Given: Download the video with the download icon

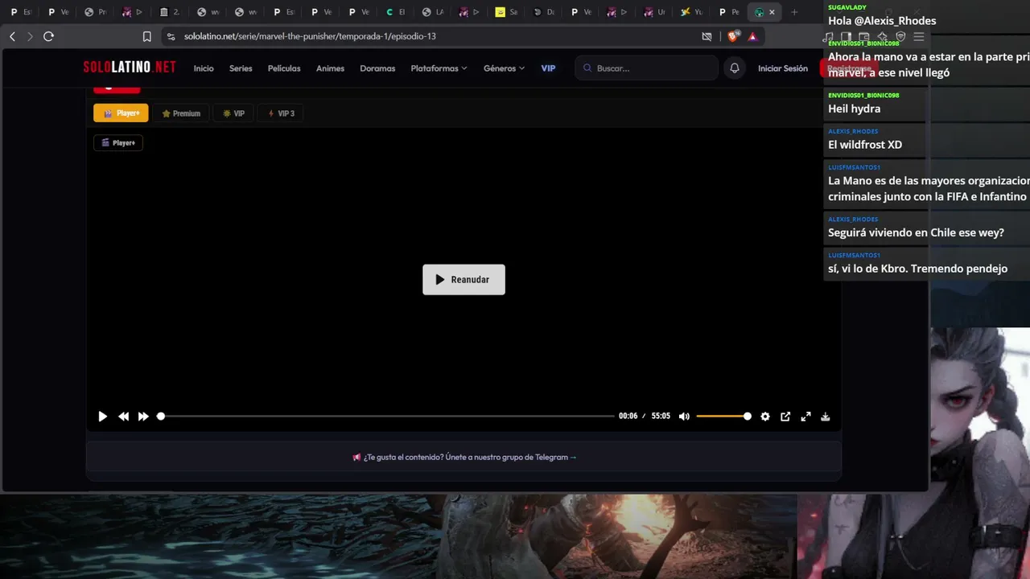Looking at the screenshot, I should pos(826,417).
